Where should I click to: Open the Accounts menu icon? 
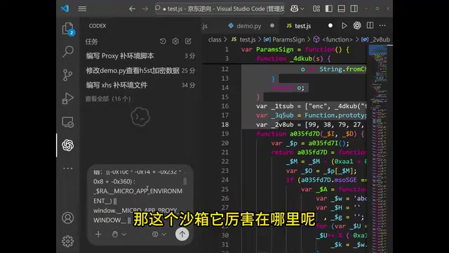(x=68, y=218)
